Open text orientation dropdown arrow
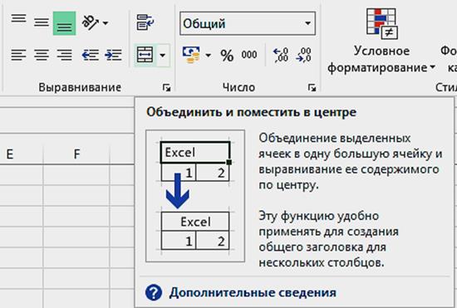The height and width of the screenshot is (308, 457). tap(106, 22)
